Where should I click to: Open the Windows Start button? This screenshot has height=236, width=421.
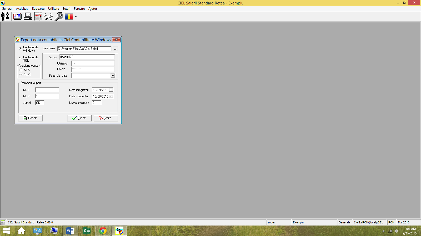[x=6, y=231]
